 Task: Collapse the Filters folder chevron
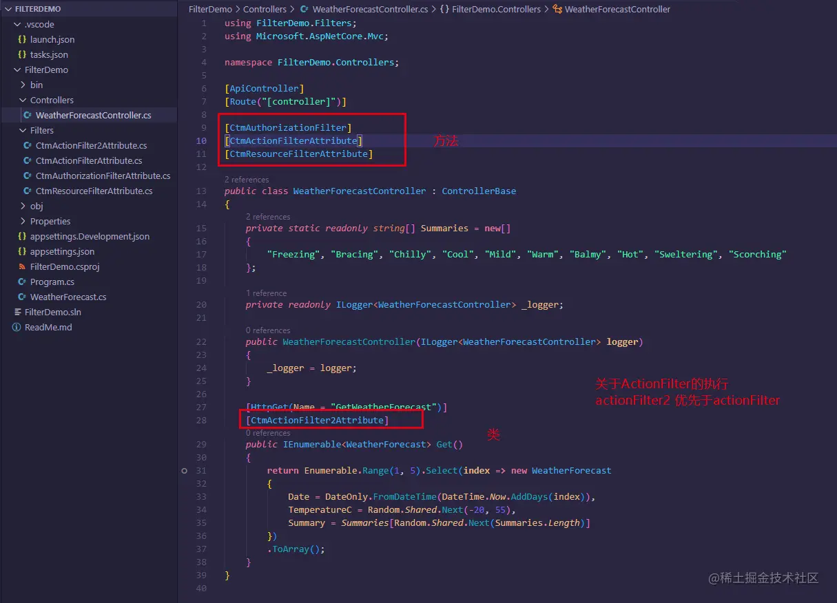point(23,131)
